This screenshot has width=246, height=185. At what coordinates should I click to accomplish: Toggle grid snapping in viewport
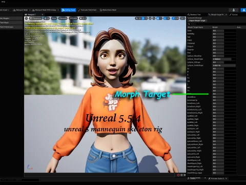pos(158,18)
